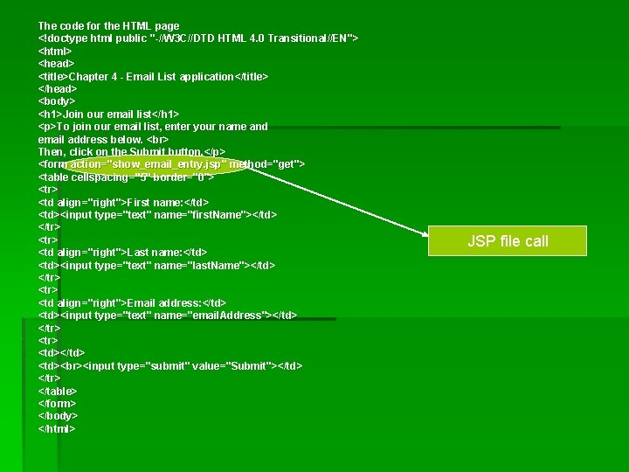
Task: Click the 'Last name:' td line
Action: 123,253
